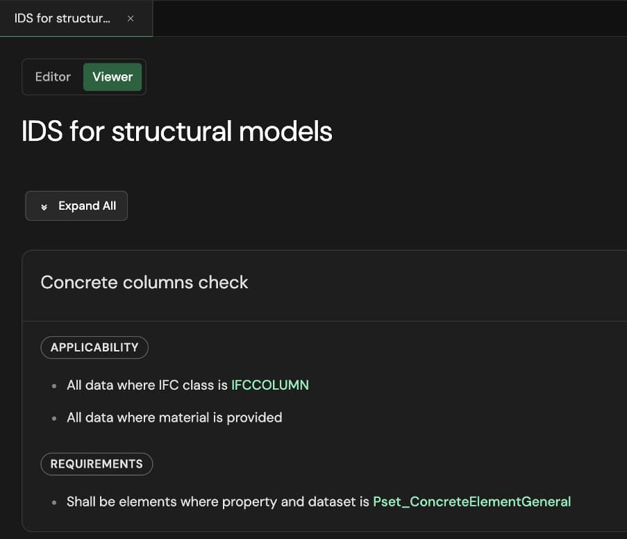Open the Pset_ConcreteElementGeneral link

coord(471,501)
